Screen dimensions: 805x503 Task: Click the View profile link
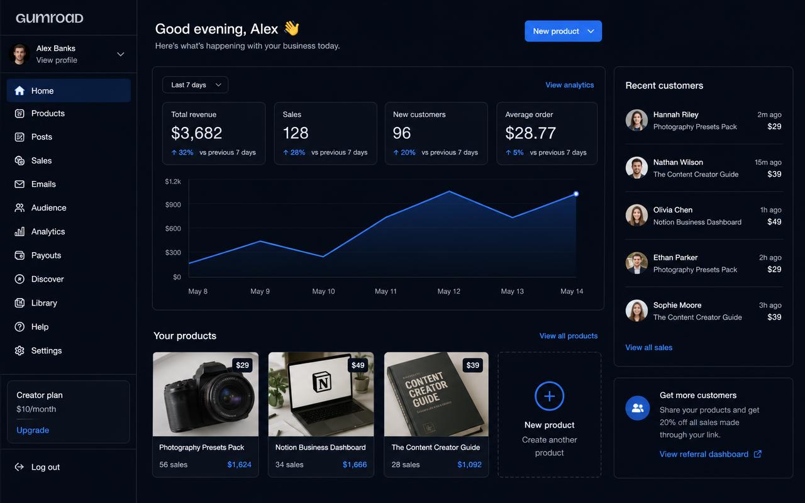click(57, 60)
